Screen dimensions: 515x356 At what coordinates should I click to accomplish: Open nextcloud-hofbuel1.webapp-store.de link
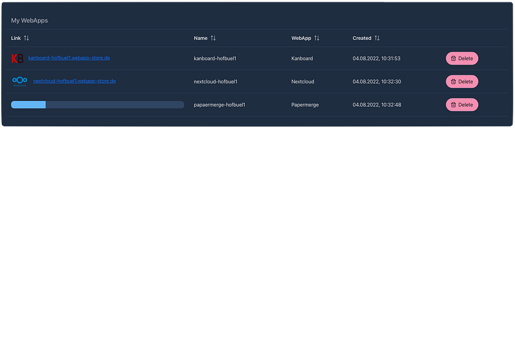[75, 81]
